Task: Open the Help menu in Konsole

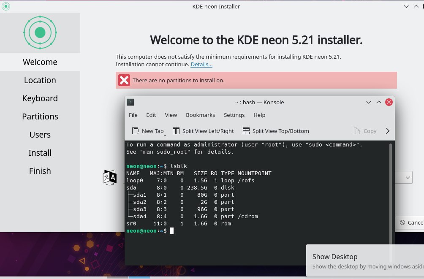Action: [259, 115]
